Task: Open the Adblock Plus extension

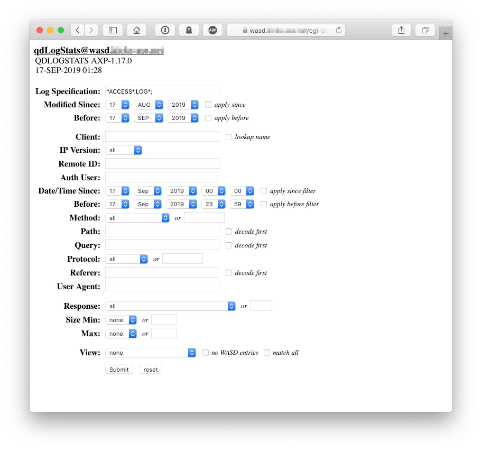Action: [212, 30]
